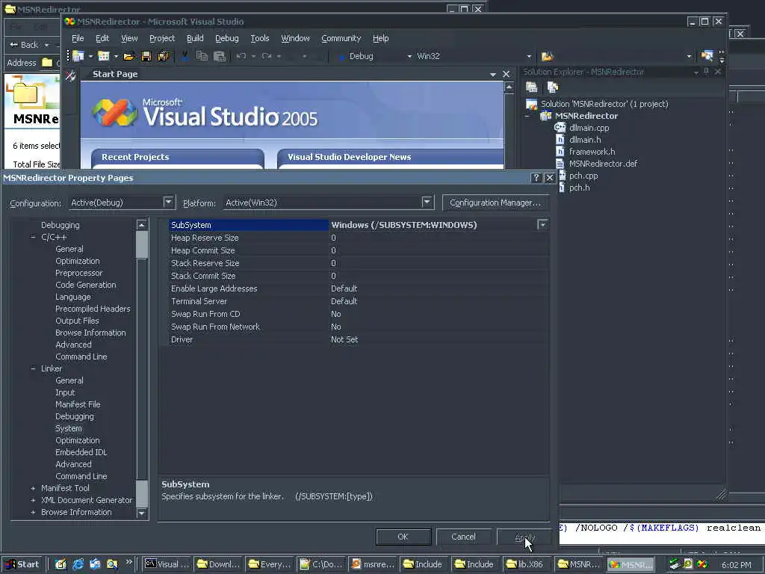765x574 pixels.
Task: Open the SubSystem value dropdown arrow
Action: [542, 224]
